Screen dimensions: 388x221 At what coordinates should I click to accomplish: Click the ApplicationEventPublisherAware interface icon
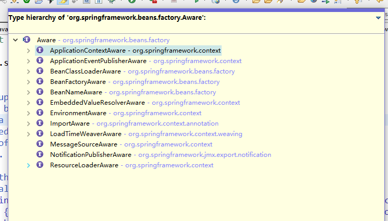[40, 60]
